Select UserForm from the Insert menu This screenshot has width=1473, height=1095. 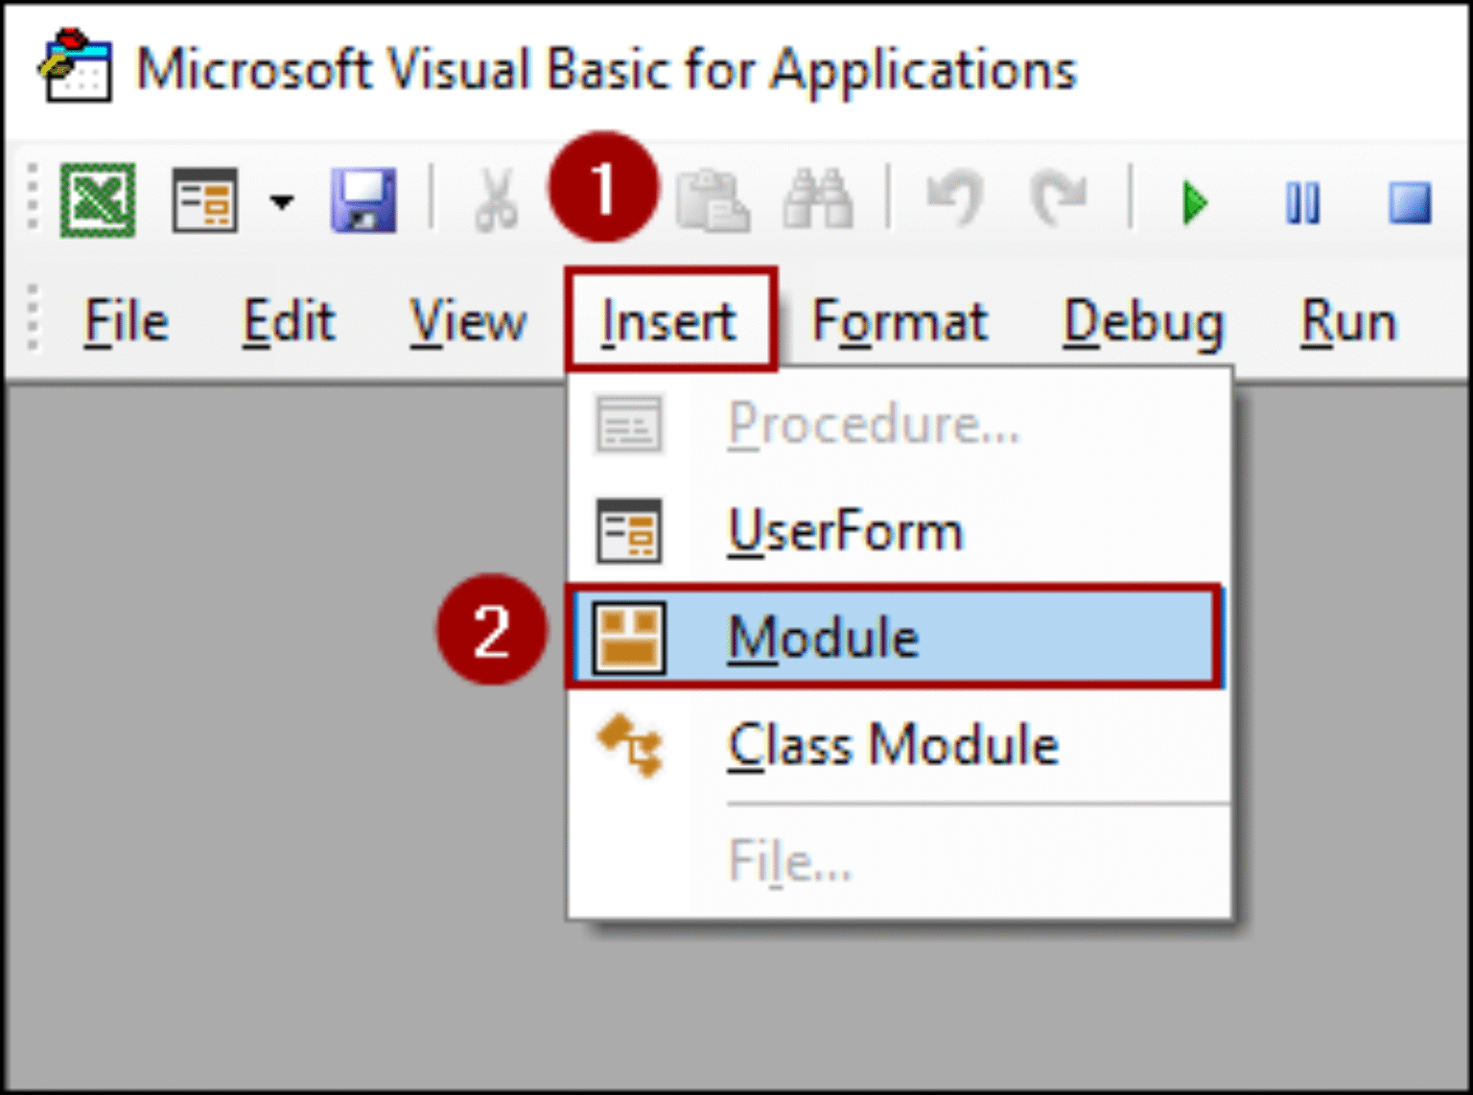[844, 529]
